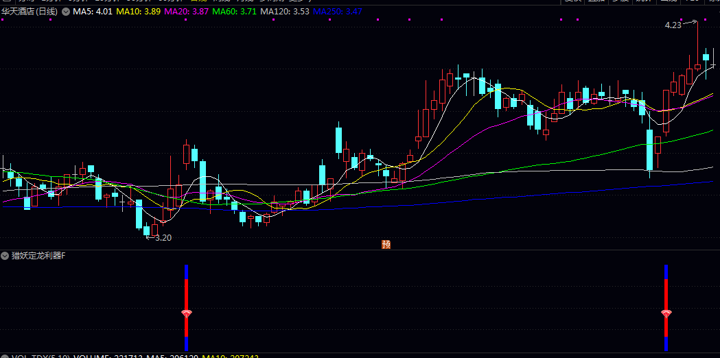Image resolution: width=720 pixels, height=358 pixels.
Task: Expand the 猎妖定龙利器F indicator menu arrow
Action: (5, 256)
